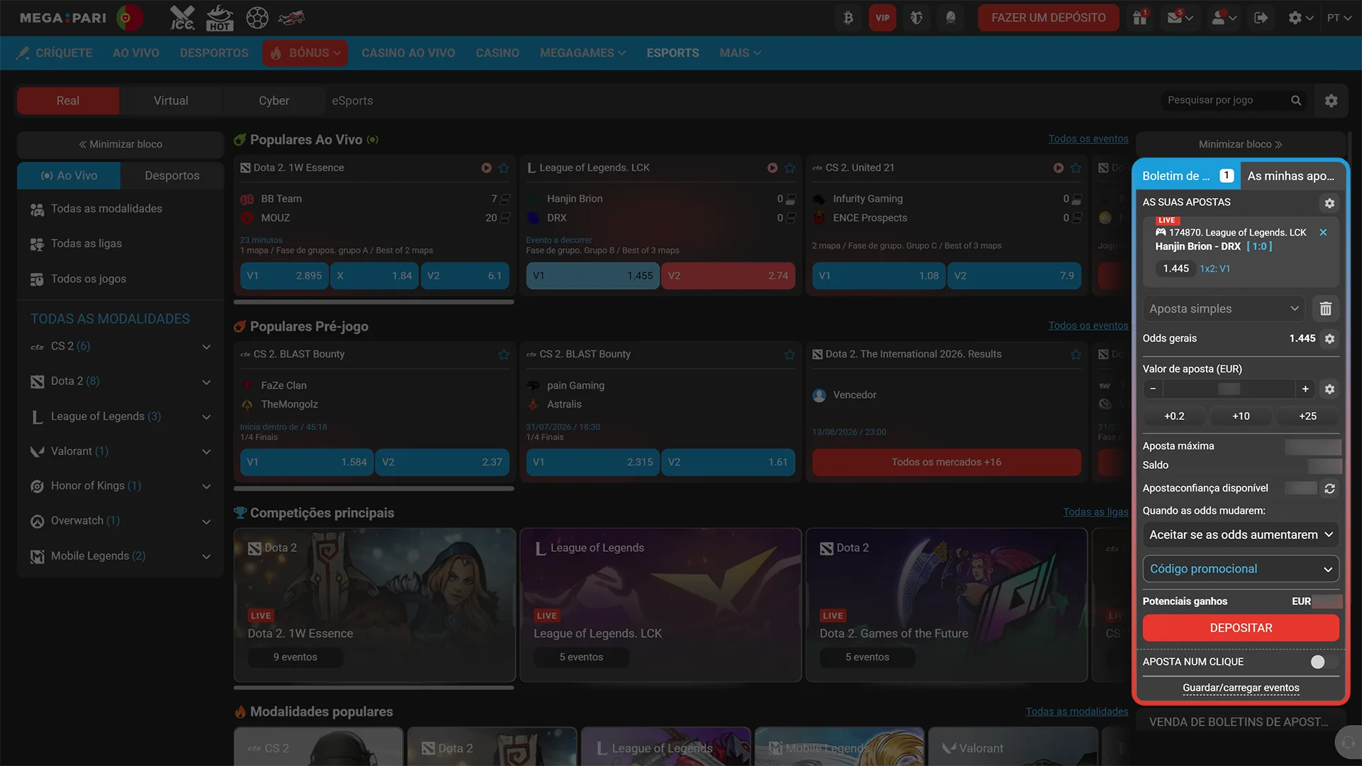The height and width of the screenshot is (766, 1362).
Task: Increase stake with plus stepper
Action: 1305,389
